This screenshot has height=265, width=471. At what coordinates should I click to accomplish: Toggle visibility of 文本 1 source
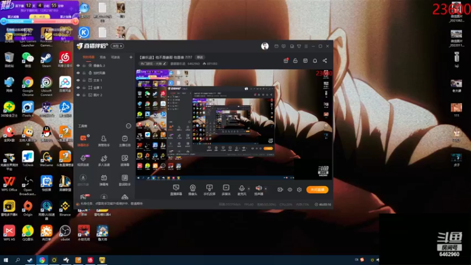78,80
